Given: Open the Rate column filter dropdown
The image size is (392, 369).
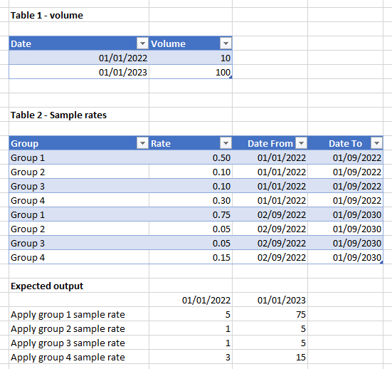Looking at the screenshot, I should [x=226, y=143].
